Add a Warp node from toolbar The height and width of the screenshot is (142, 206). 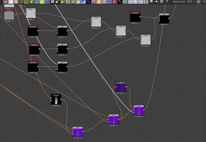pyautogui.click(x=125, y=2)
